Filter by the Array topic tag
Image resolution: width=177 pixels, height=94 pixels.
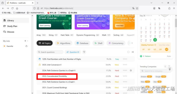[x=41, y=35]
